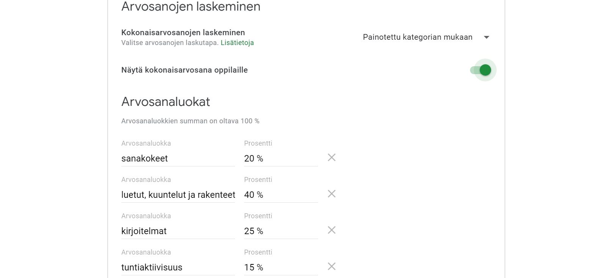Screen dimensions: 605x278
Task: Click the 100 % sum requirement note
Action: (190, 121)
